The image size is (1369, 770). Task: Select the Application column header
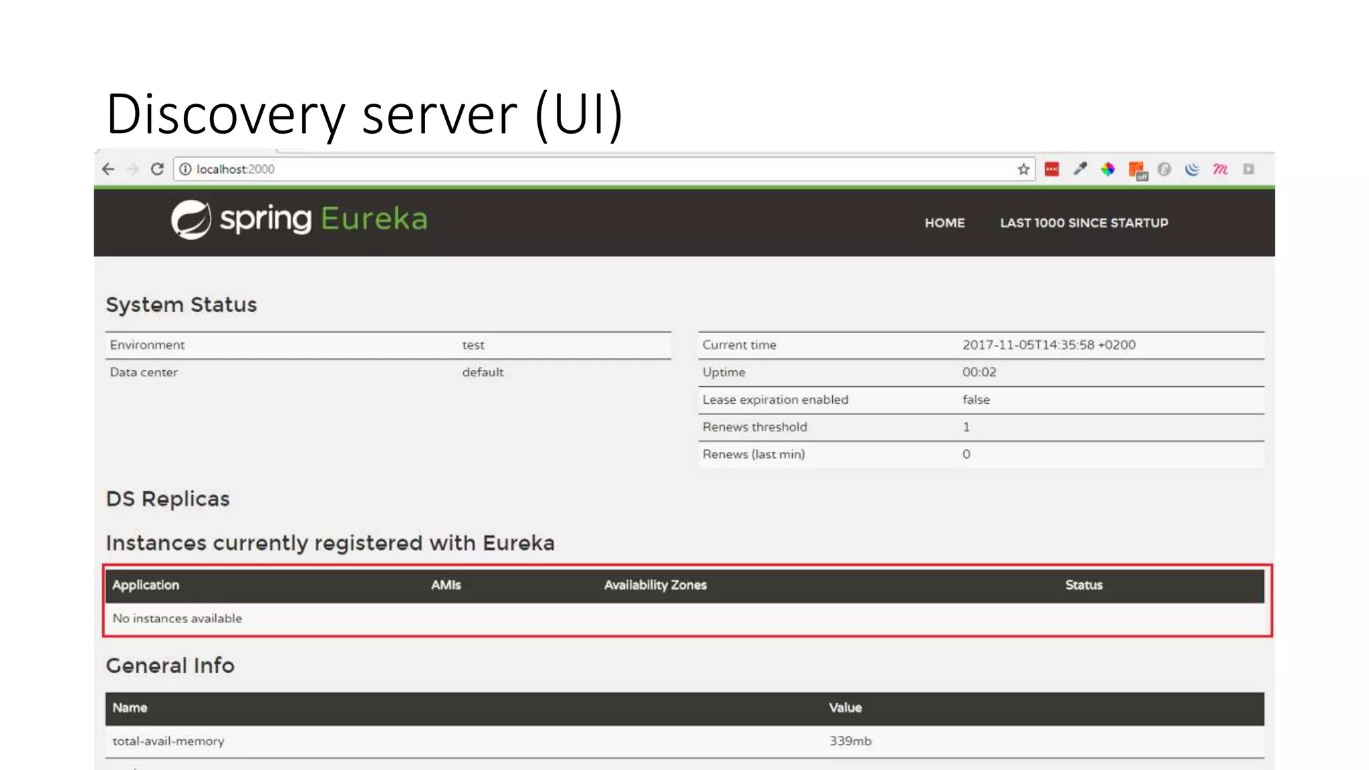pos(146,586)
